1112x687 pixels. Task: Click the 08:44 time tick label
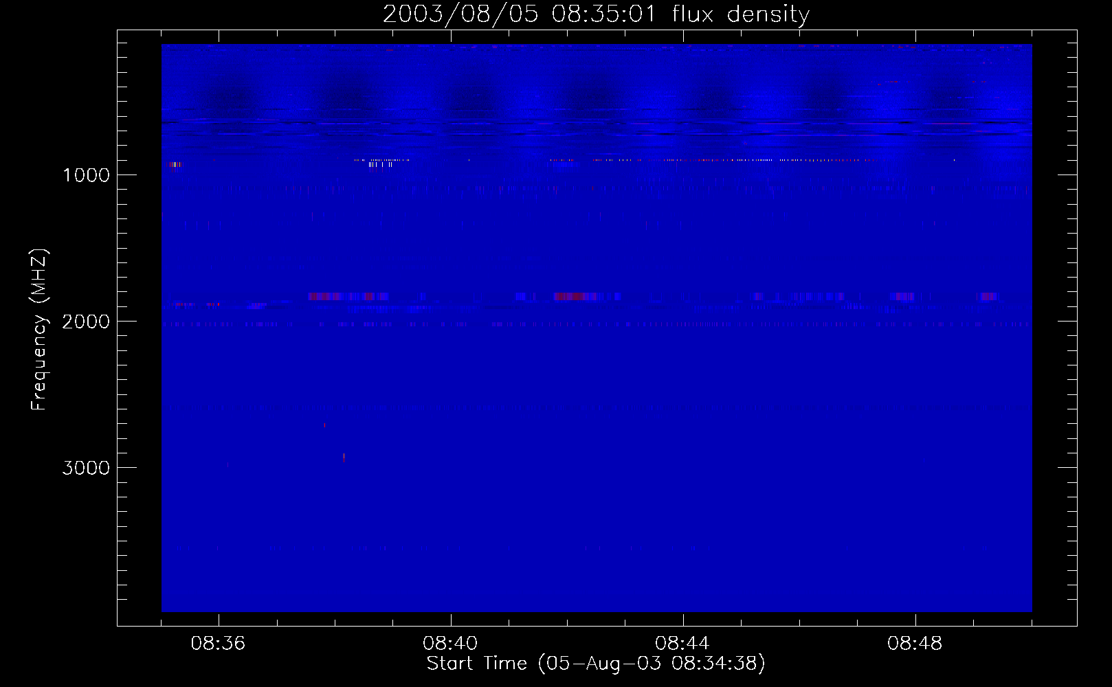(682, 644)
